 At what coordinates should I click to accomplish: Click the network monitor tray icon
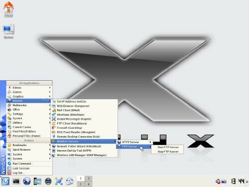pyautogui.click(x=224, y=181)
